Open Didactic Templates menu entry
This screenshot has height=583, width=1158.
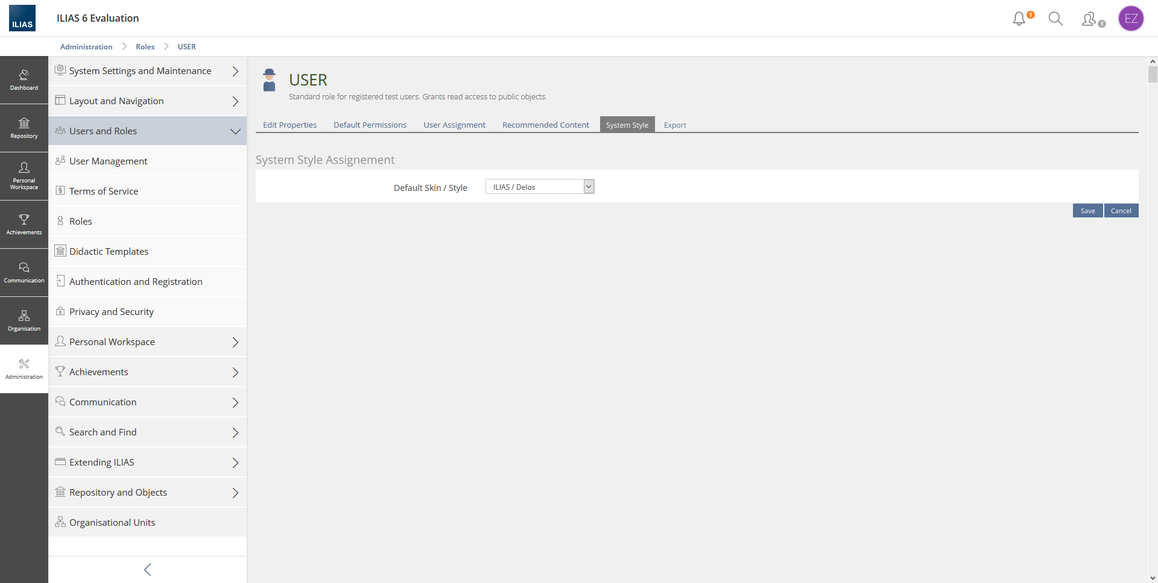click(x=148, y=251)
